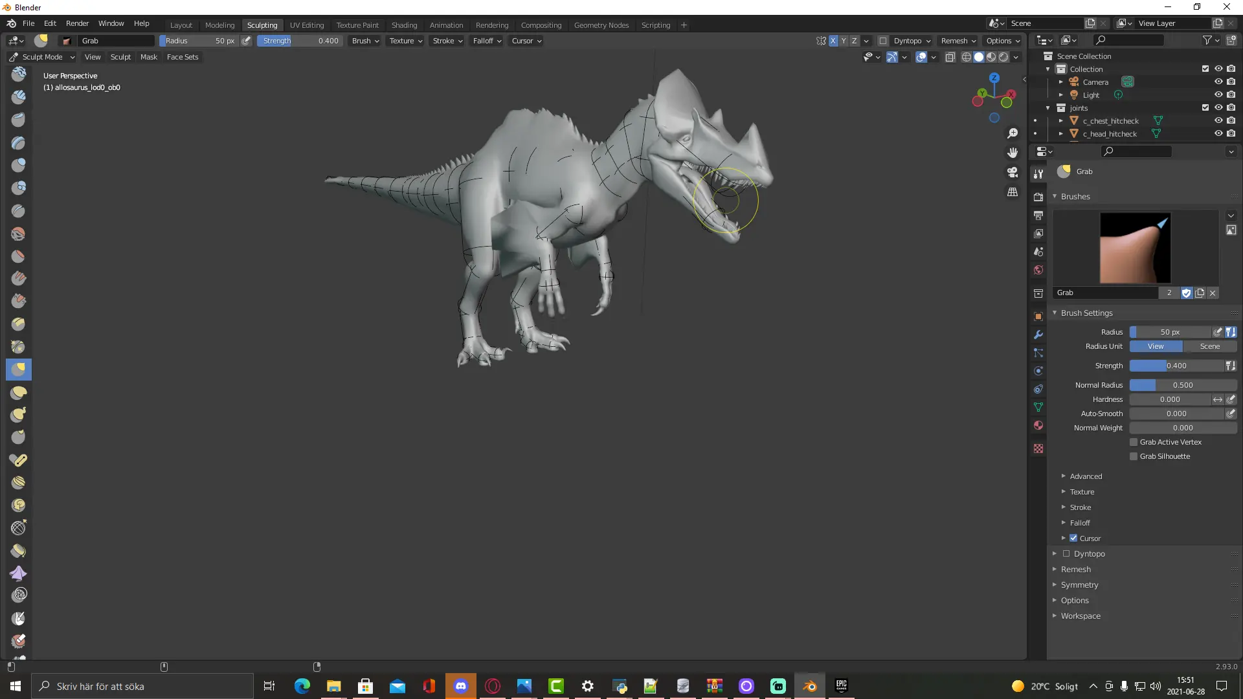Toggle X axis symmetry
The image size is (1243, 699).
coord(833,41)
